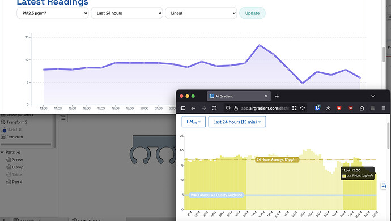Collapse the Parts (4) tree
The height and width of the screenshot is (221, 391).
[2, 152]
